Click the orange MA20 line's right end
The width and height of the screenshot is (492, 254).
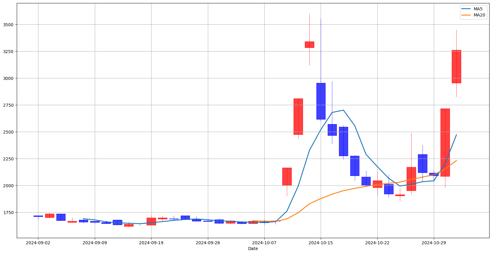[456, 160]
